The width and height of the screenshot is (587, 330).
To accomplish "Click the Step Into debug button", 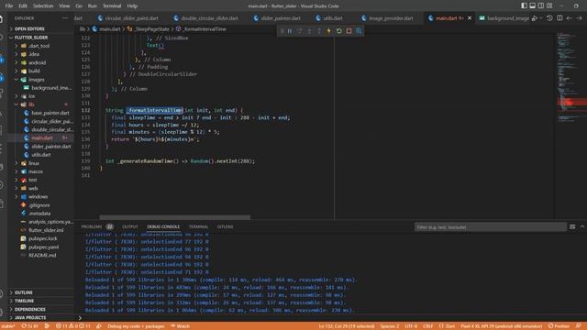I will (x=309, y=31).
